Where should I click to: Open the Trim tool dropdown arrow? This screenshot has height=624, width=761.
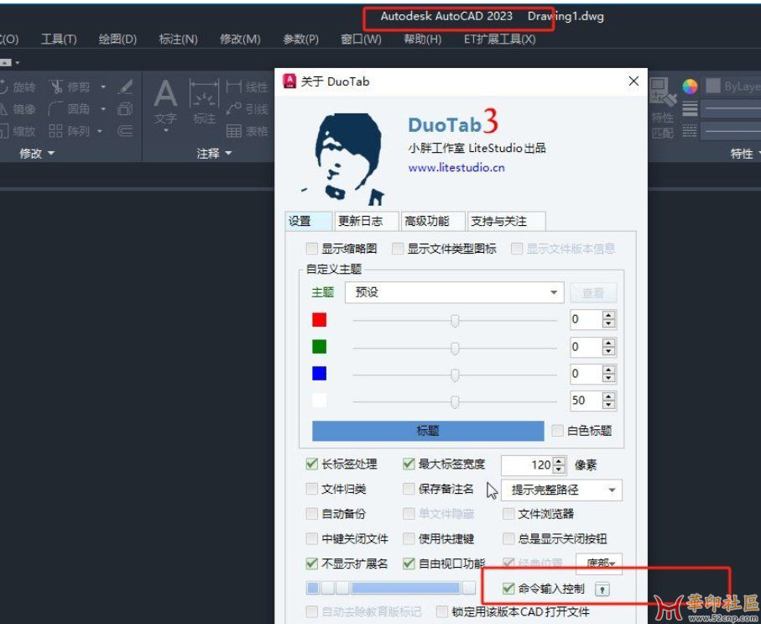coord(103,87)
